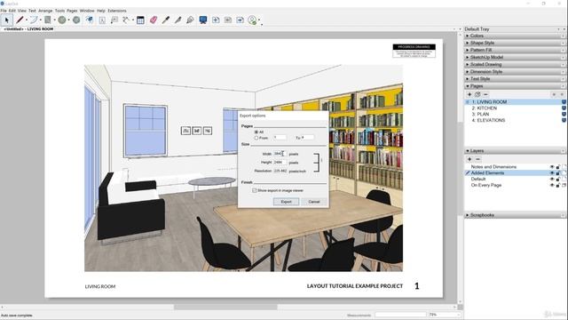Viewport: 568px width, 320px height.
Task: Toggle visibility of On Every Page layer
Action: pos(552,185)
